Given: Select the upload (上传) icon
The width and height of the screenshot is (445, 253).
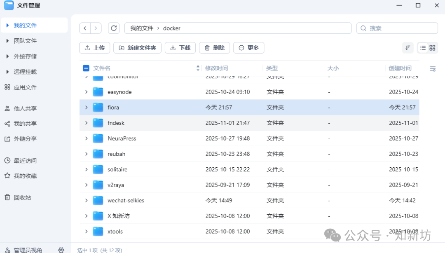Looking at the screenshot, I should coord(88,47).
